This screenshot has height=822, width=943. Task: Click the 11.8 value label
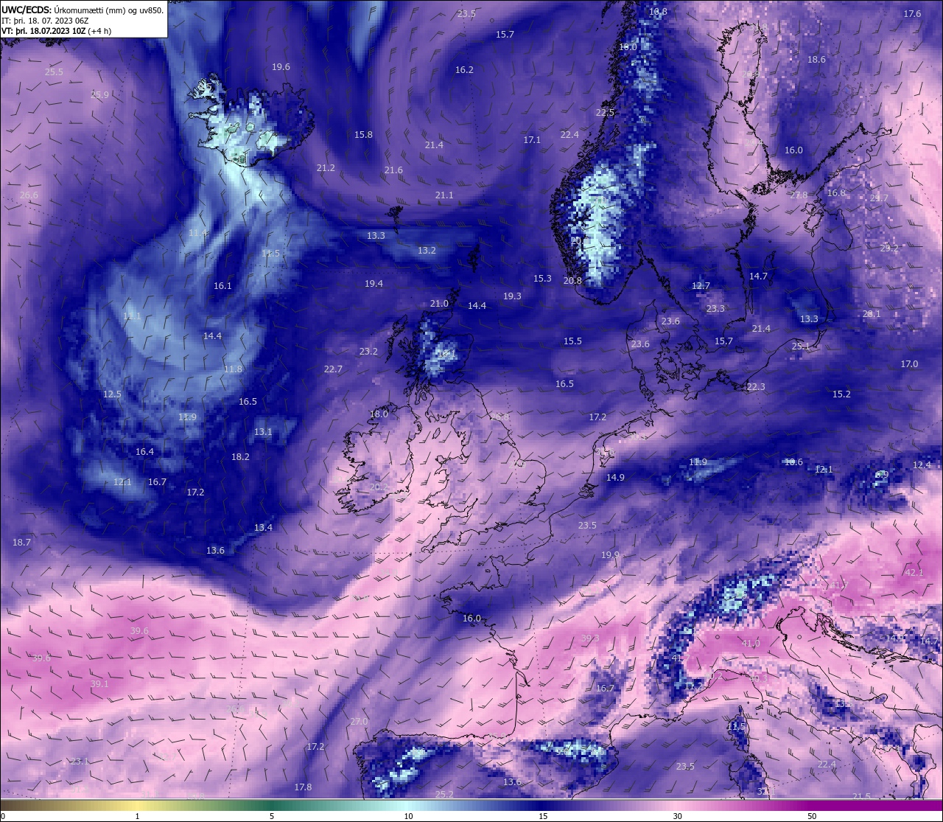point(233,369)
